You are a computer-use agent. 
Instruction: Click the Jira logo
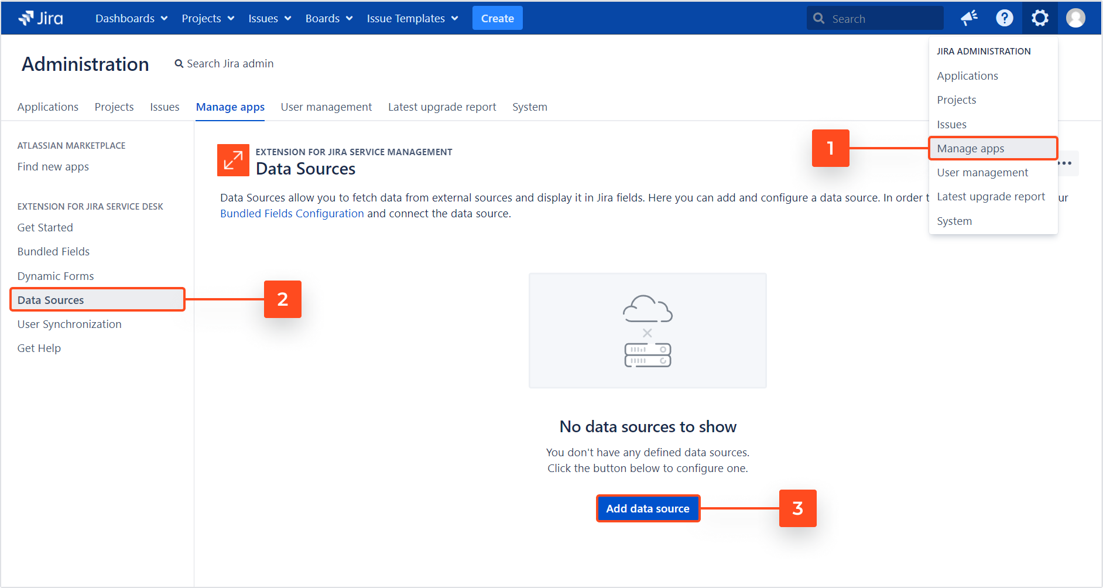pos(40,18)
